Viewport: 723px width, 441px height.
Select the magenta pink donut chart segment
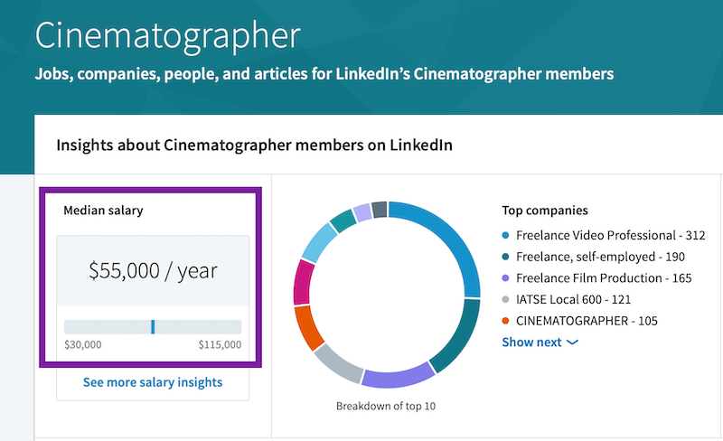coord(303,283)
